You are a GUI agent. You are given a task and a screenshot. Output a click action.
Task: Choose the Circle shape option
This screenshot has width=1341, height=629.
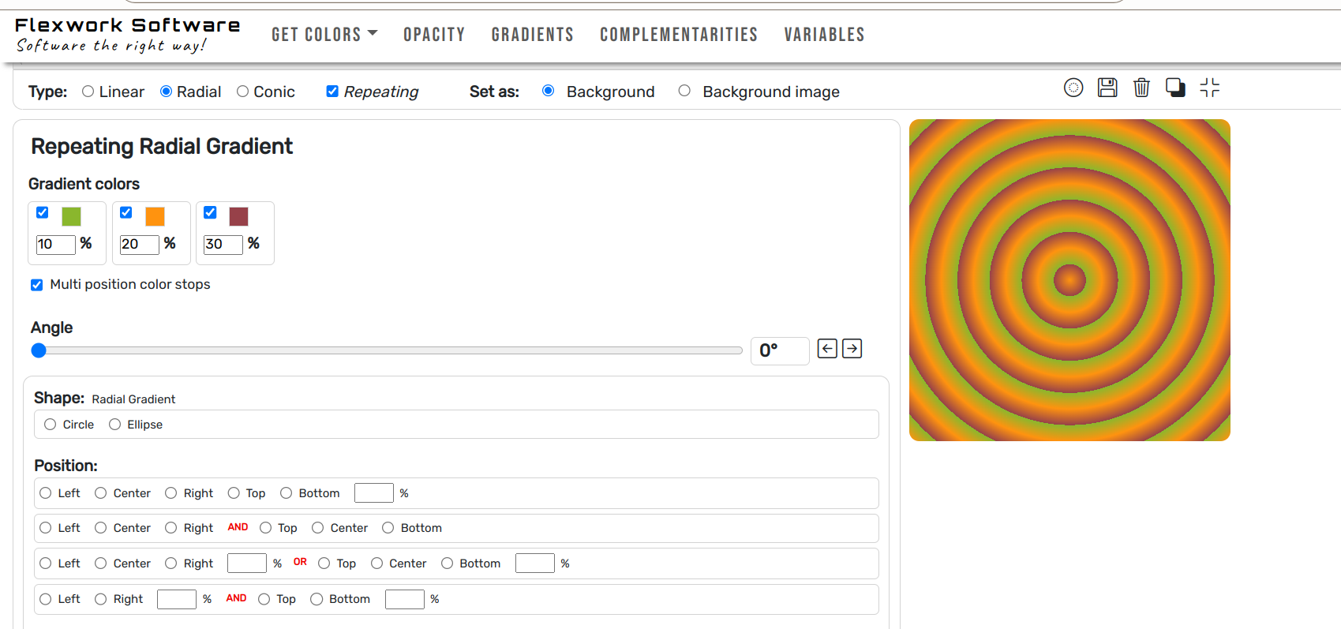pos(50,425)
